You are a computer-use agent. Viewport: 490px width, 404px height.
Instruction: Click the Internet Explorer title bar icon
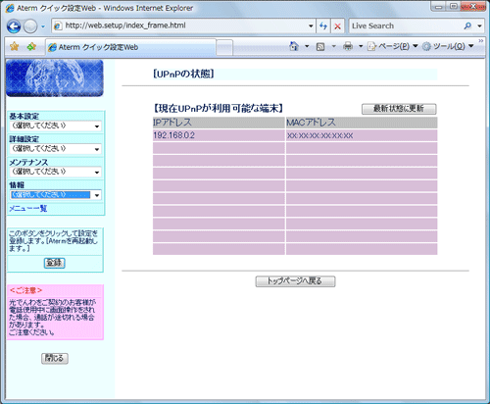[10, 8]
